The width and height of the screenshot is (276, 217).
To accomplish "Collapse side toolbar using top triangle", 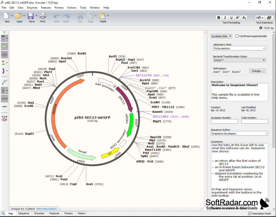I will click(x=5, y=32).
